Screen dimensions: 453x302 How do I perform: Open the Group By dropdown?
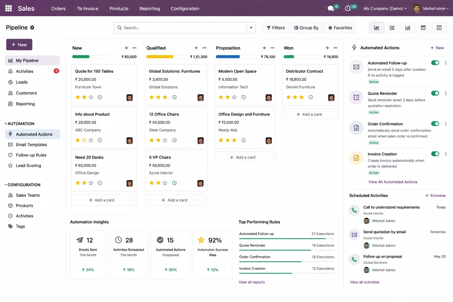click(306, 28)
